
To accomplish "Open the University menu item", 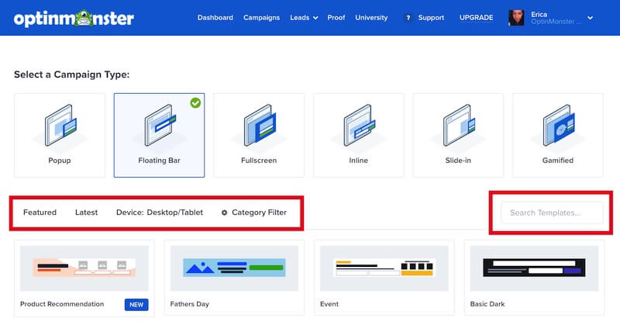I will point(371,18).
